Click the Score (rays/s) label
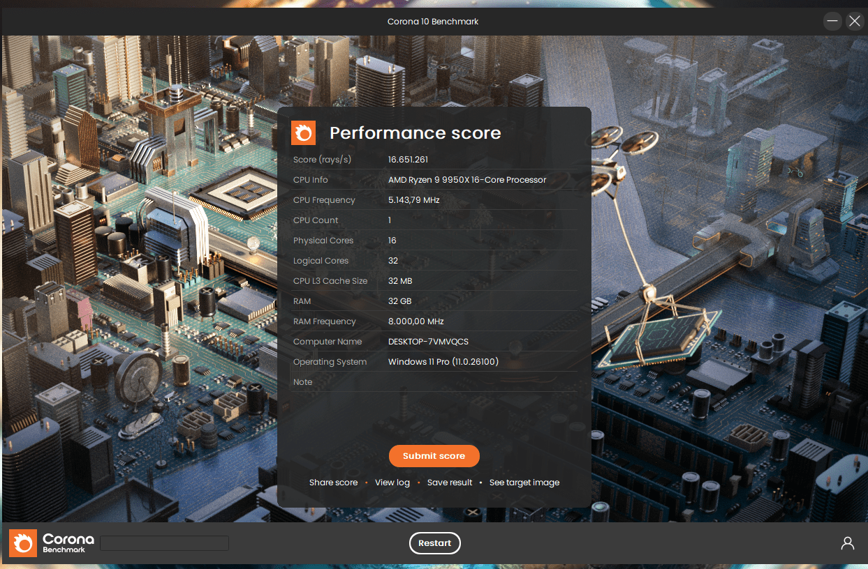Viewport: 868px width, 569px height. [x=323, y=160]
